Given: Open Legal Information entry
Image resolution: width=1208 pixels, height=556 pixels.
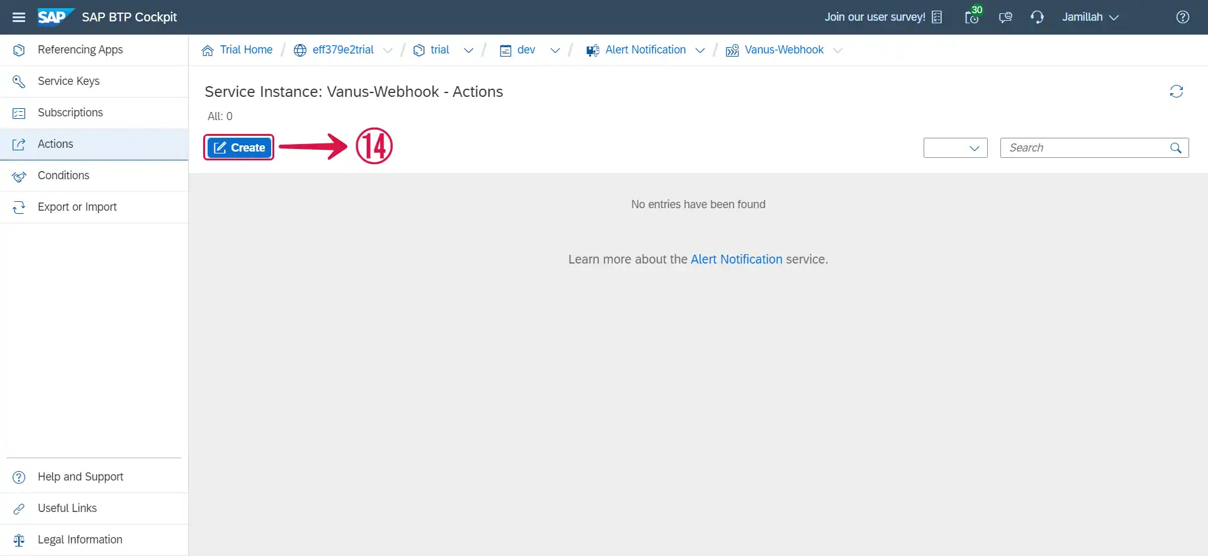Looking at the screenshot, I should click(x=94, y=540).
